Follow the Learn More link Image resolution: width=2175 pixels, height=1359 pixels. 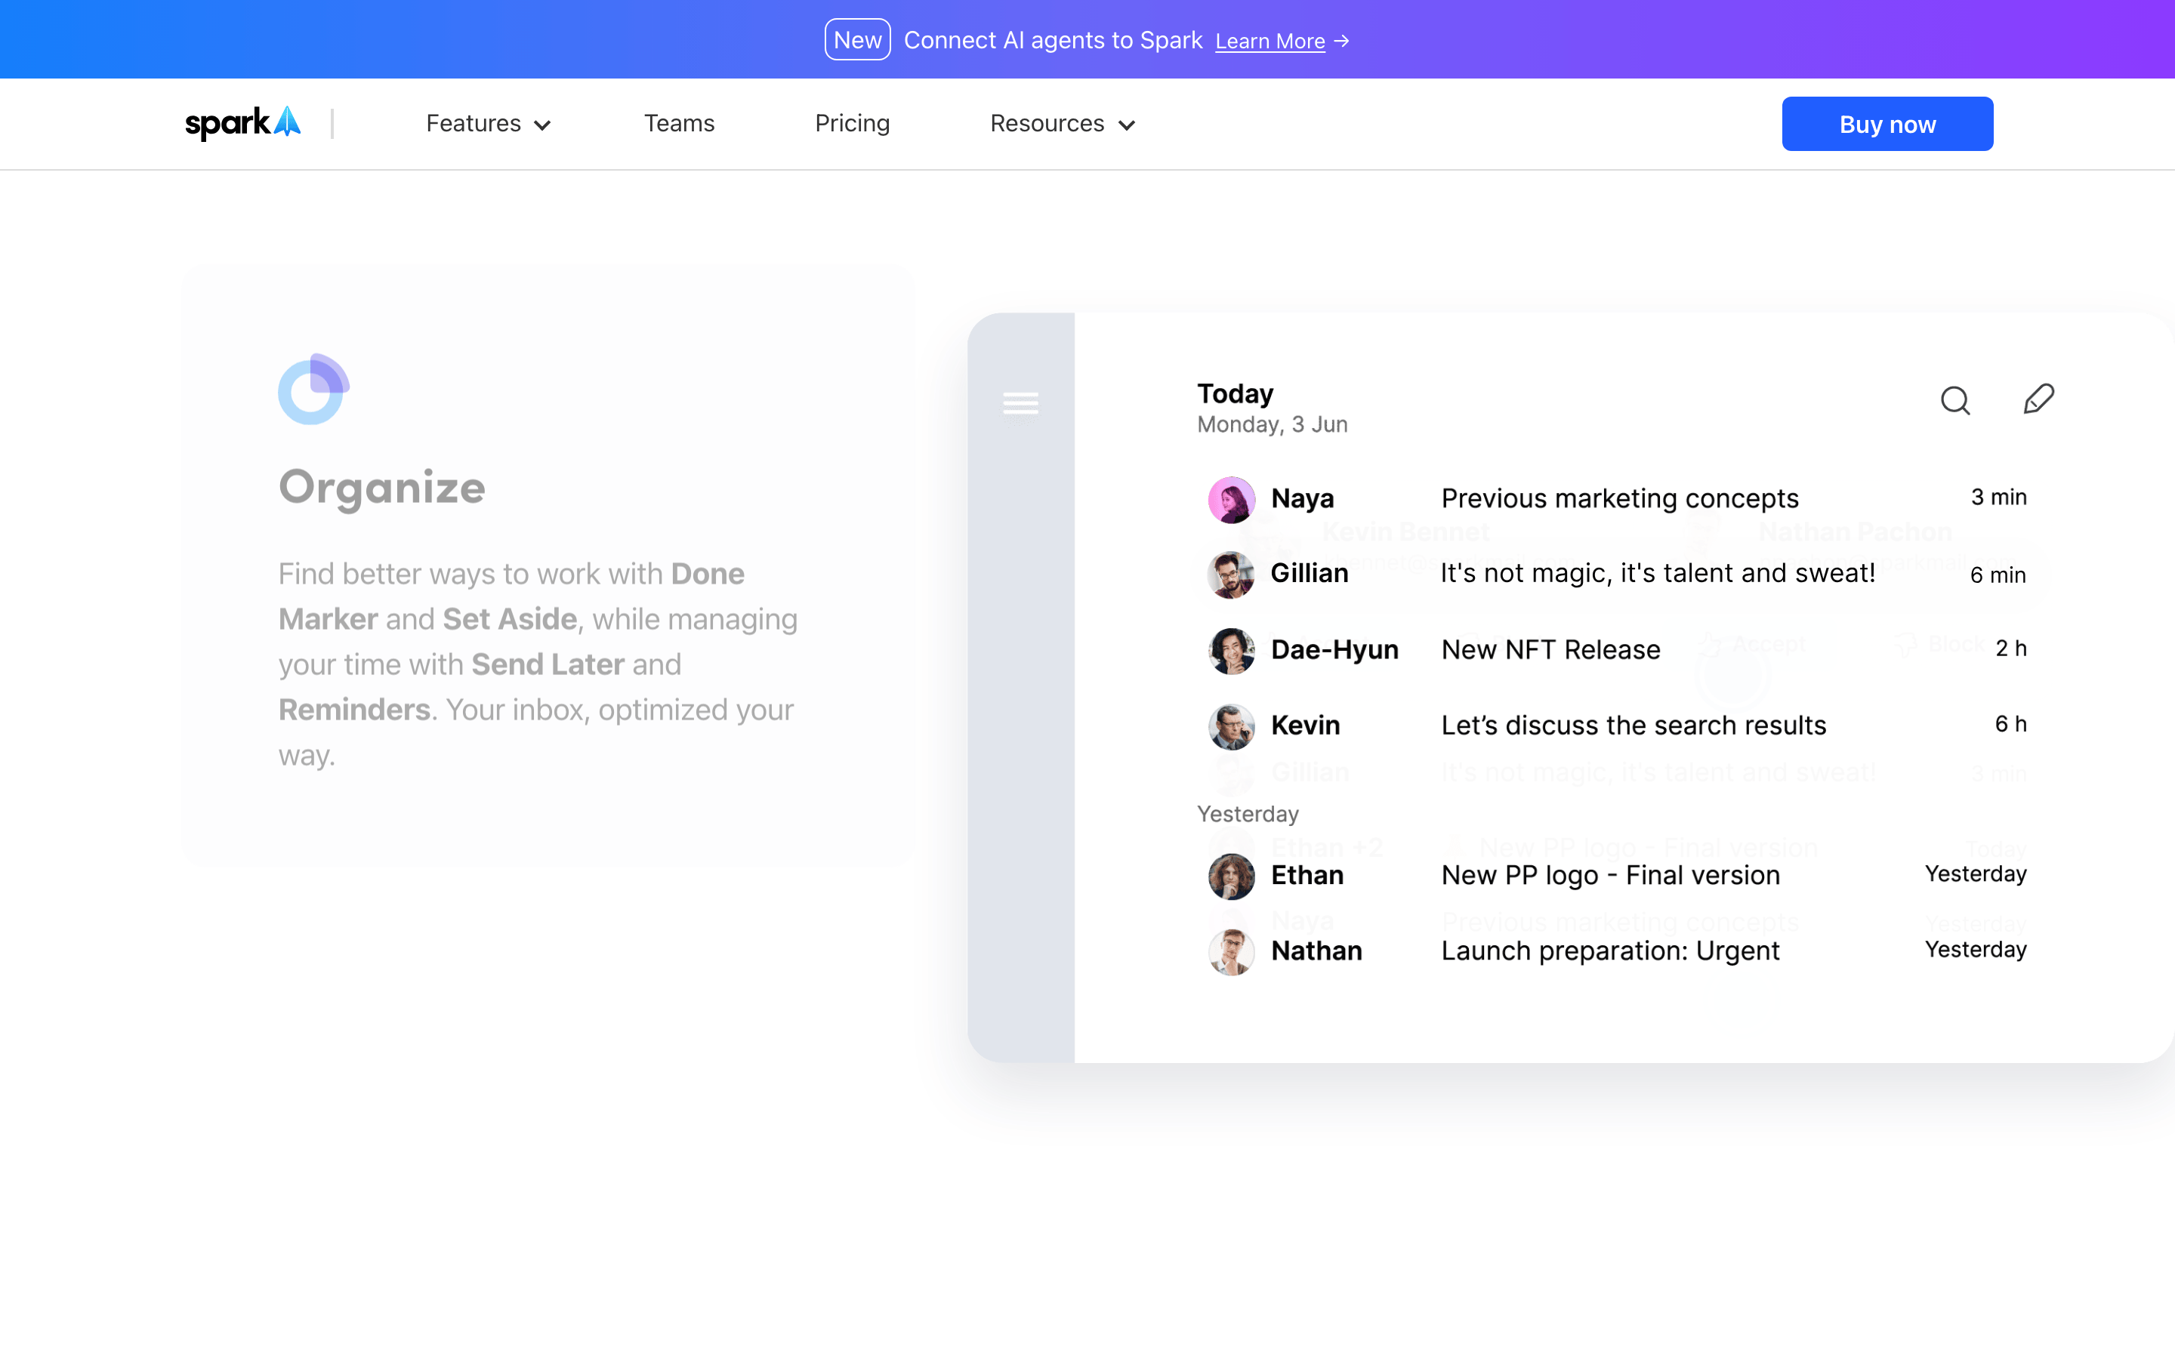coord(1270,42)
